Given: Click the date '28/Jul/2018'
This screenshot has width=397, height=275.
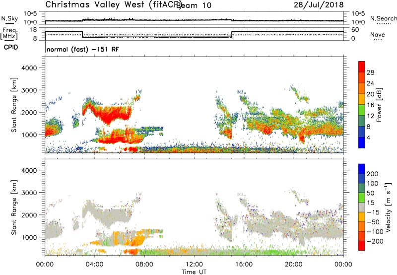Looking at the screenshot, I should tap(319, 5).
